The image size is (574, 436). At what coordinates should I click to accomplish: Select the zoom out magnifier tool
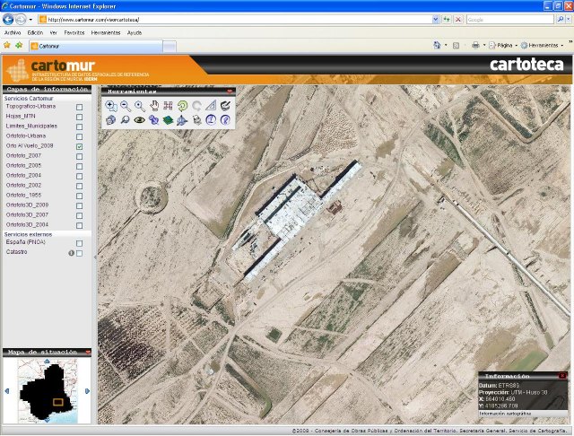[125, 105]
